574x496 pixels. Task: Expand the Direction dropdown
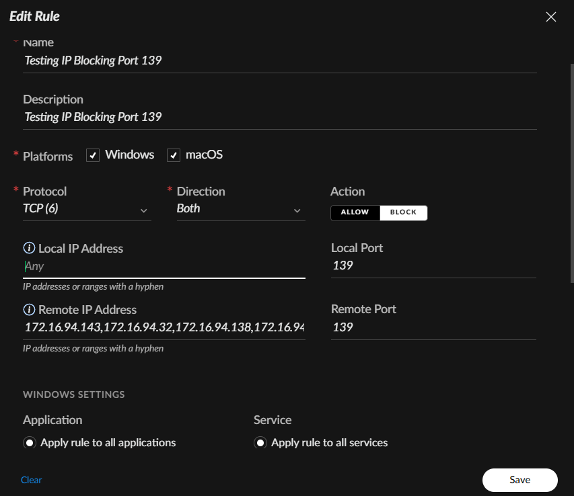(240, 209)
